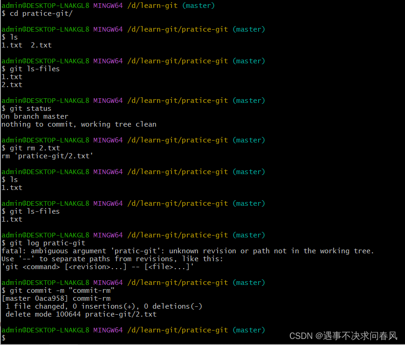Click the 'git rm 2.txt' command
This screenshot has width=405, height=345.
(35, 148)
